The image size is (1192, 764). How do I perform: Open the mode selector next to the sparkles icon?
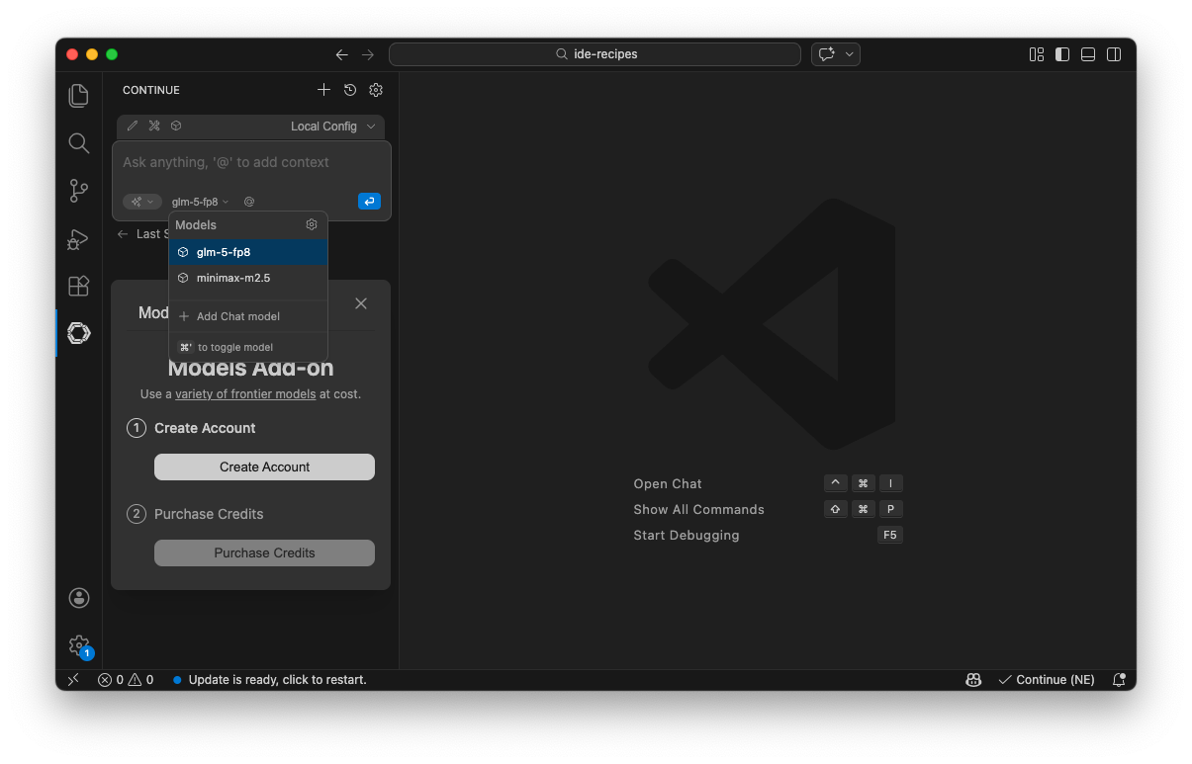pyautogui.click(x=141, y=201)
